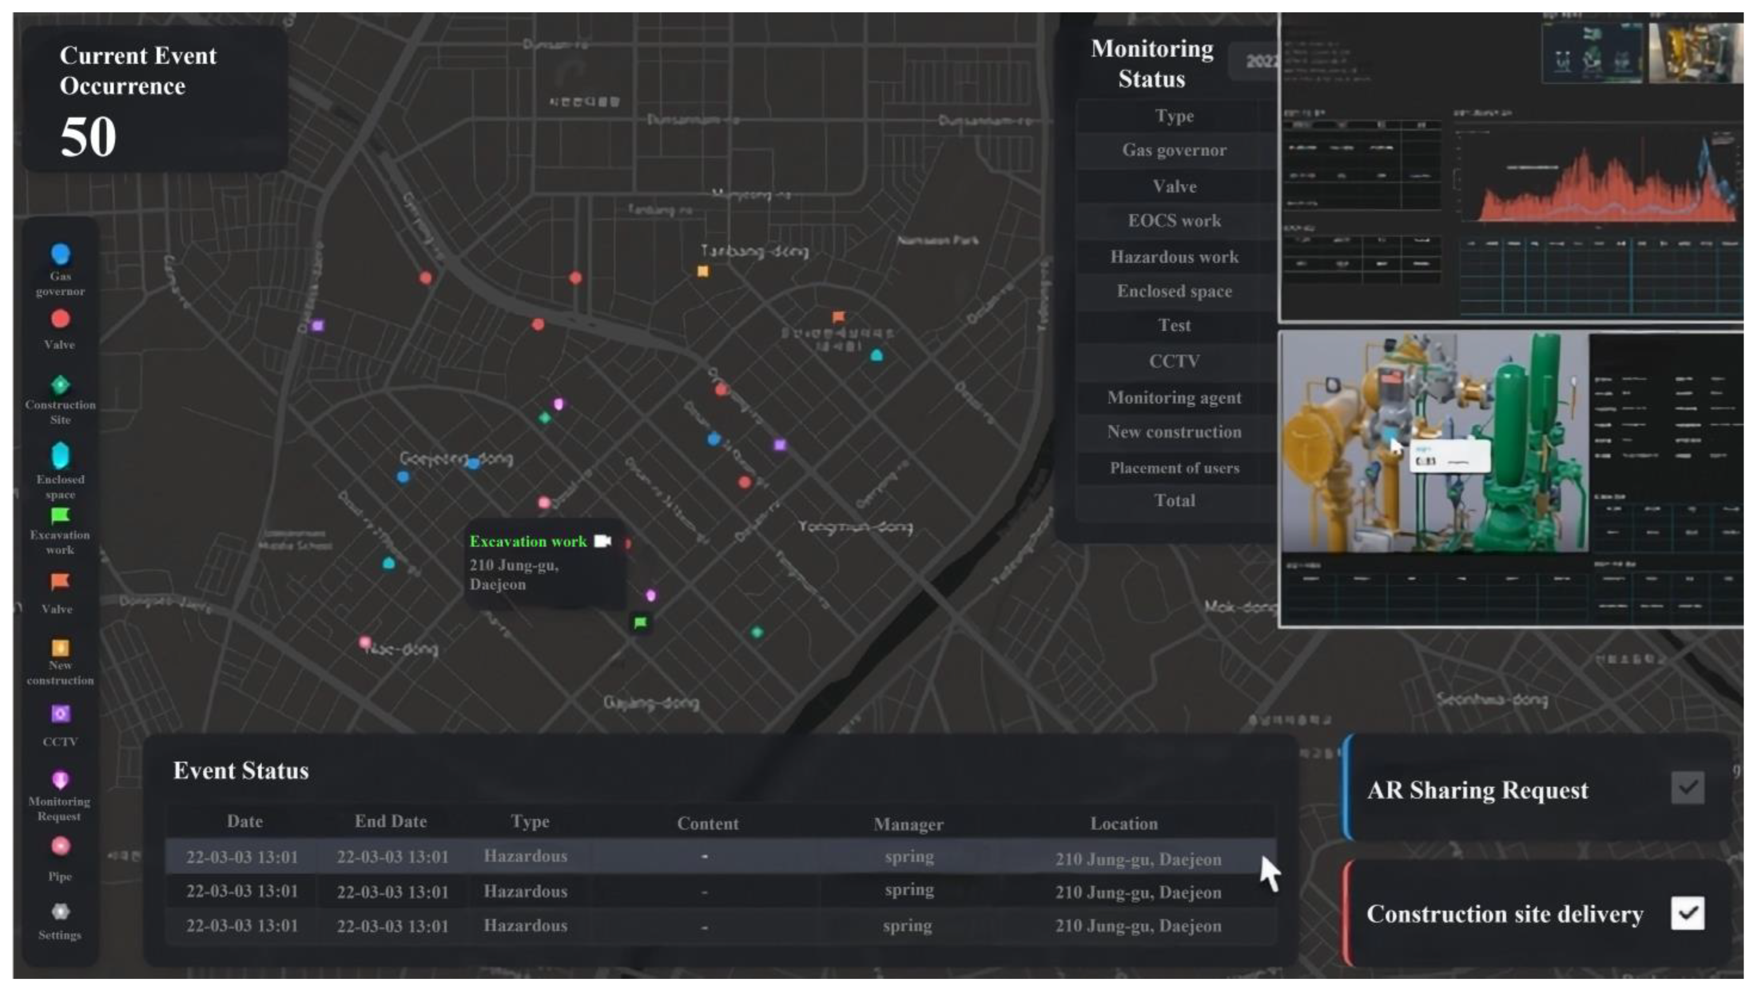Select the Pipe icon in sidebar

tap(60, 846)
